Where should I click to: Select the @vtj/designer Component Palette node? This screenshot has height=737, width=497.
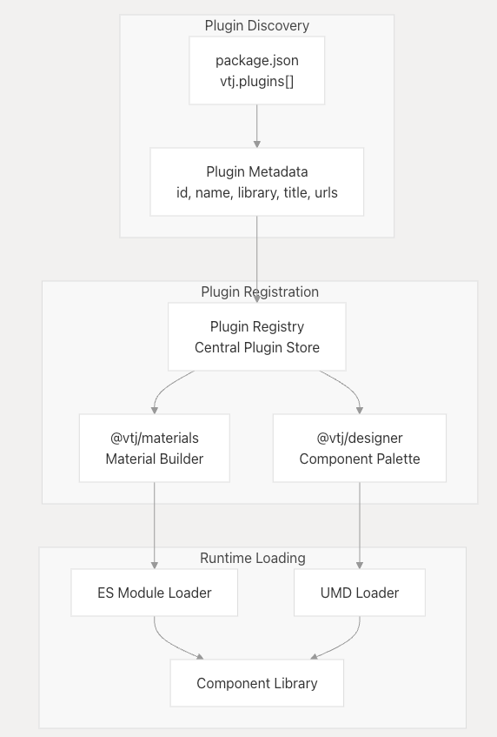(x=360, y=448)
